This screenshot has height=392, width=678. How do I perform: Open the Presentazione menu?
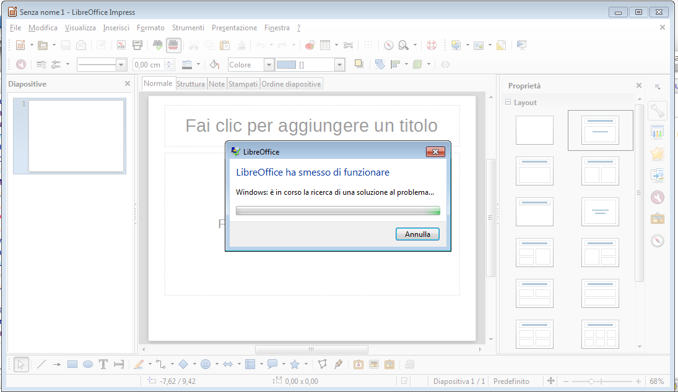(x=235, y=28)
